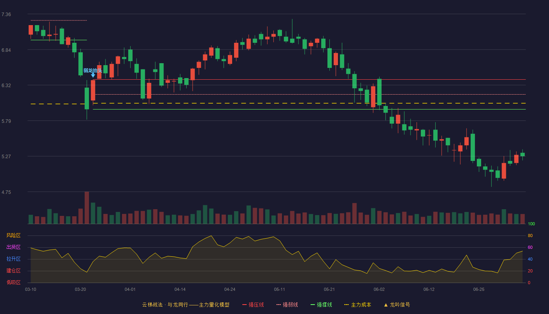Image resolution: width=549 pixels, height=314 pixels.
Task: Click the tallest volume bar near 03-20
Action: [87, 208]
